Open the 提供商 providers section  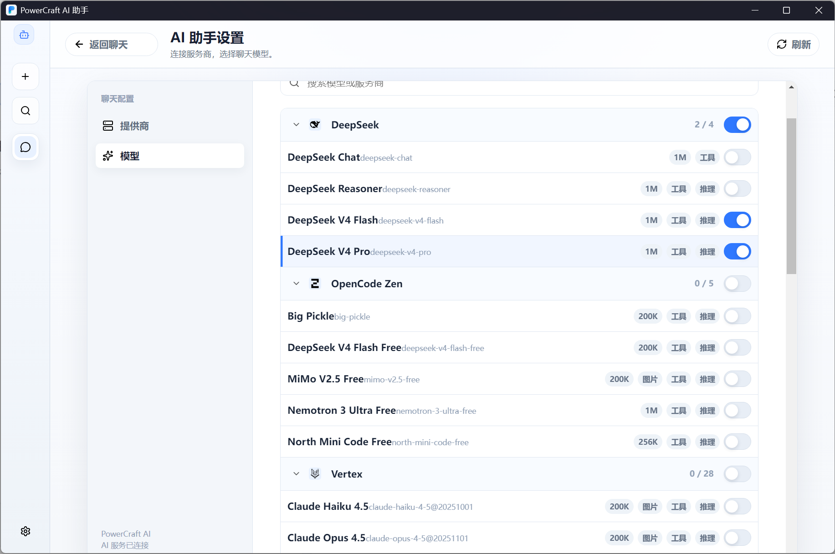coord(170,126)
